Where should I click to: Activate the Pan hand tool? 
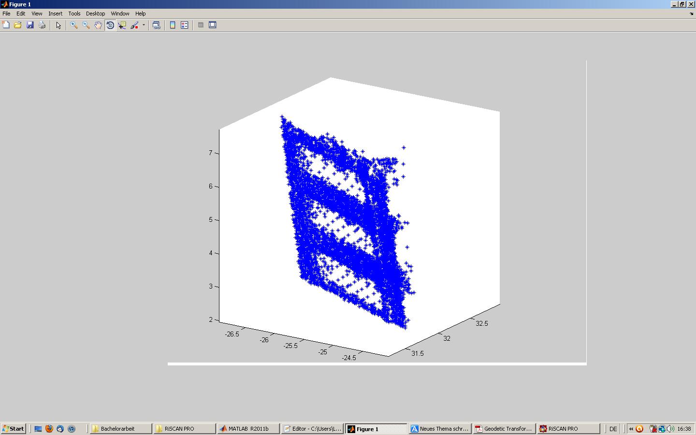click(98, 25)
